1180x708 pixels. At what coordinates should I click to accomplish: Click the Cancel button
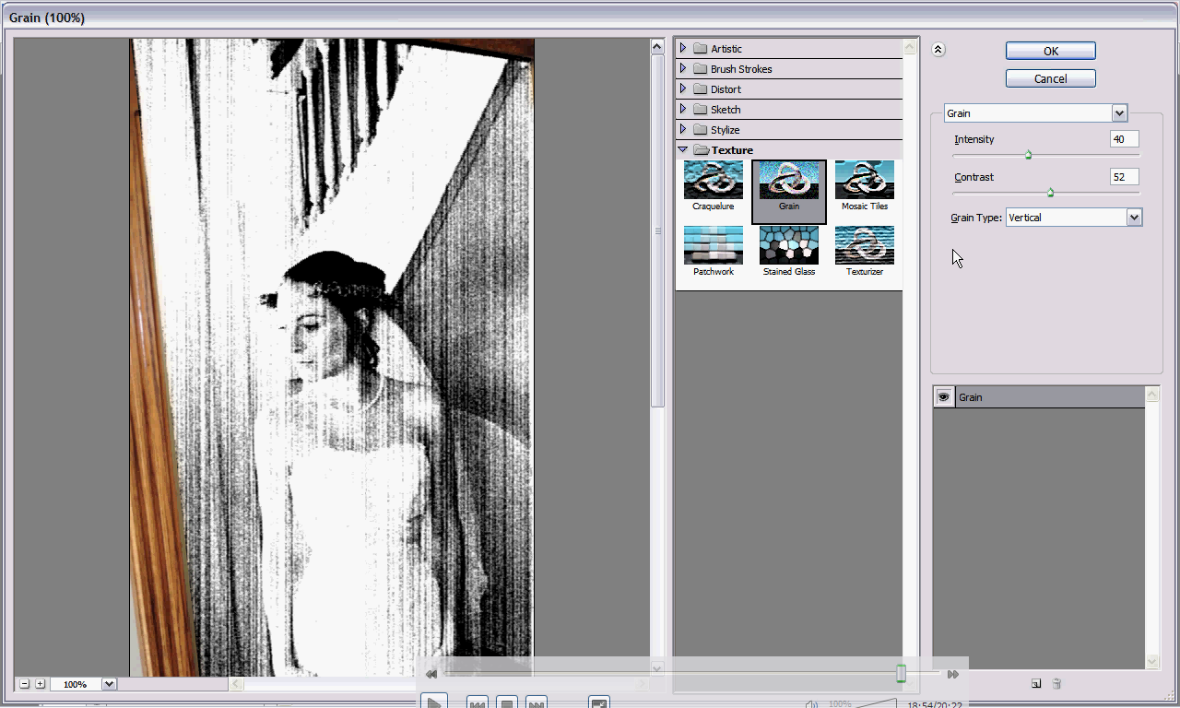[1050, 78]
